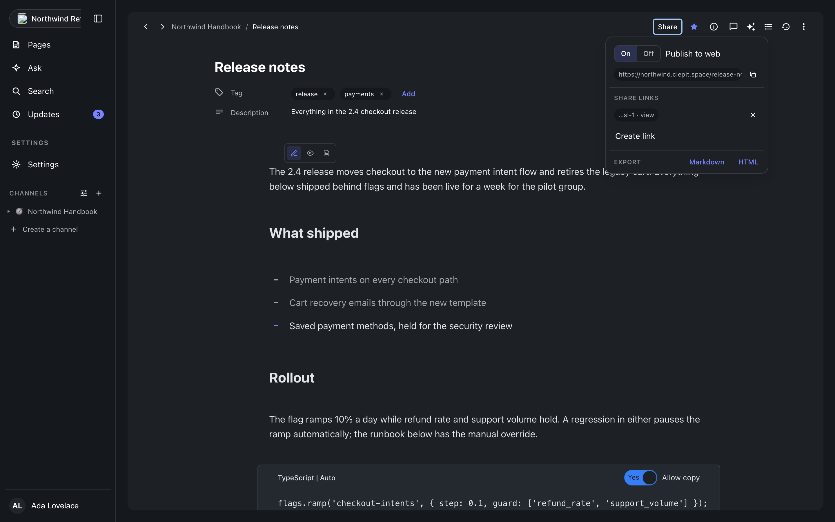Image resolution: width=835 pixels, height=522 pixels.
Task: Click the Updates clock icon
Action: click(16, 114)
